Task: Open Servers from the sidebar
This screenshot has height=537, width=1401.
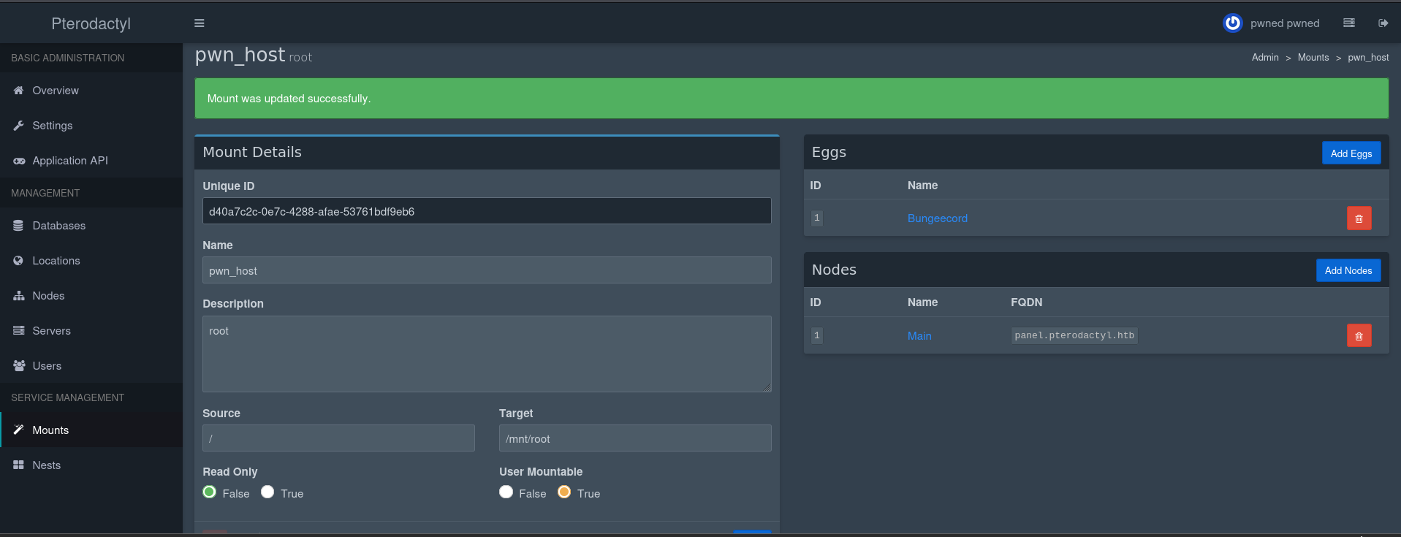Action: [91, 331]
